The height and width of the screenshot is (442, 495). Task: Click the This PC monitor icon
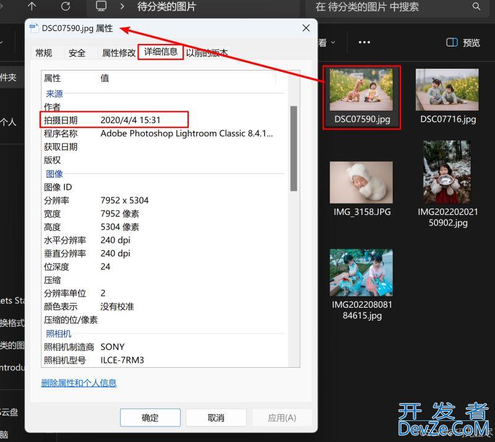tap(101, 6)
